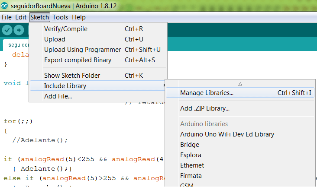Expand the Include Library submenu

98,86
